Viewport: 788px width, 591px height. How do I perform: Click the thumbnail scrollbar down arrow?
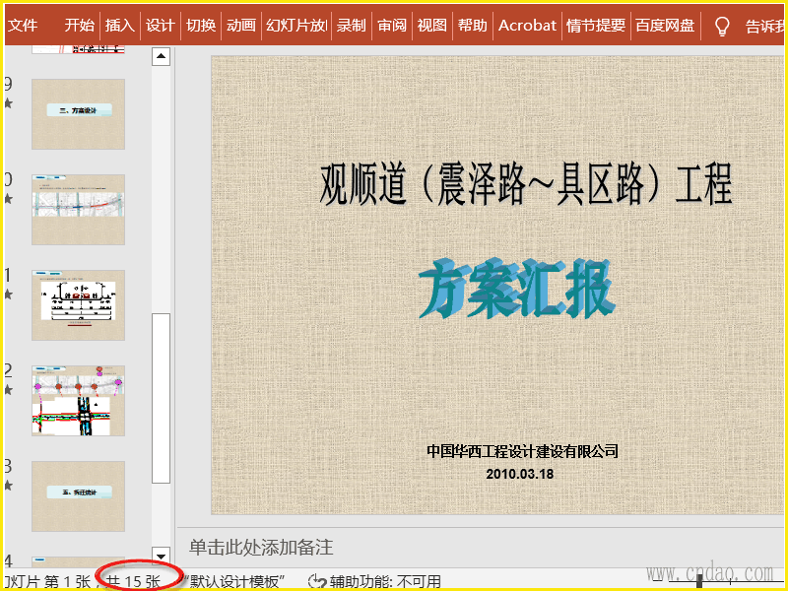(161, 557)
